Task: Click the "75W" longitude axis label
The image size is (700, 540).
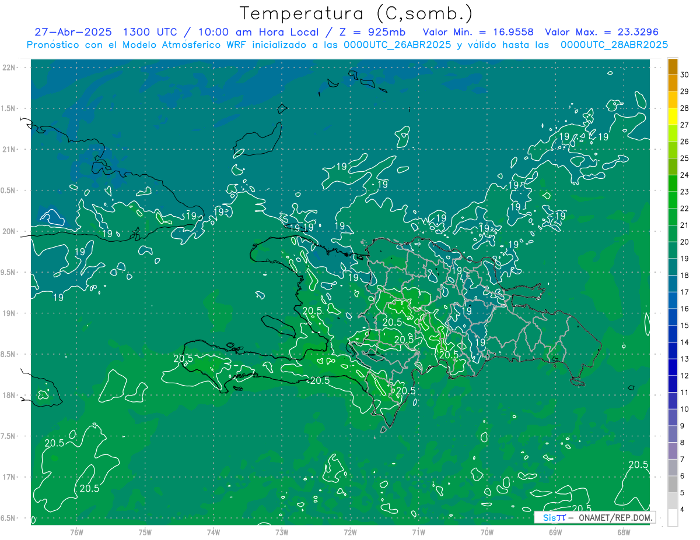Action: pos(145,532)
